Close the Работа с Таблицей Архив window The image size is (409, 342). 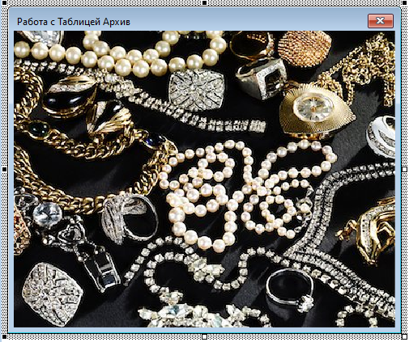(x=381, y=21)
